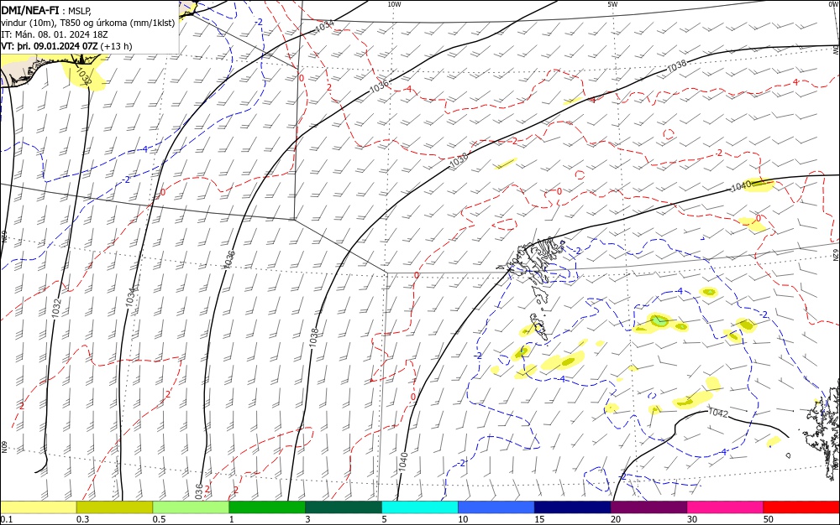Viewport: 840px width, 525px height.
Task: Click the "1042" isobar label
Action: tap(718, 413)
